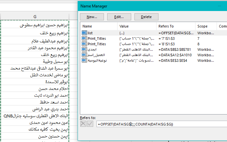Click the Edit... button

tap(119, 17)
